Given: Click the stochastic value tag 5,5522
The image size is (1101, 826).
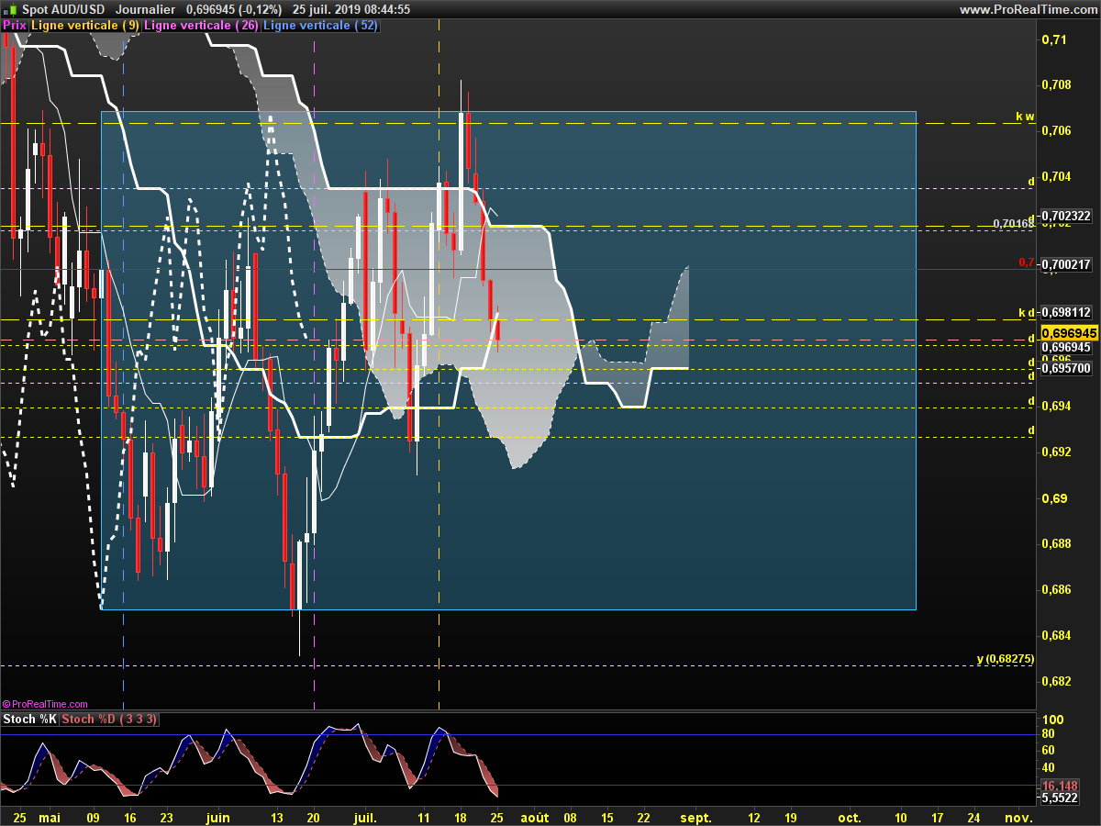Looking at the screenshot, I should pos(1062,798).
